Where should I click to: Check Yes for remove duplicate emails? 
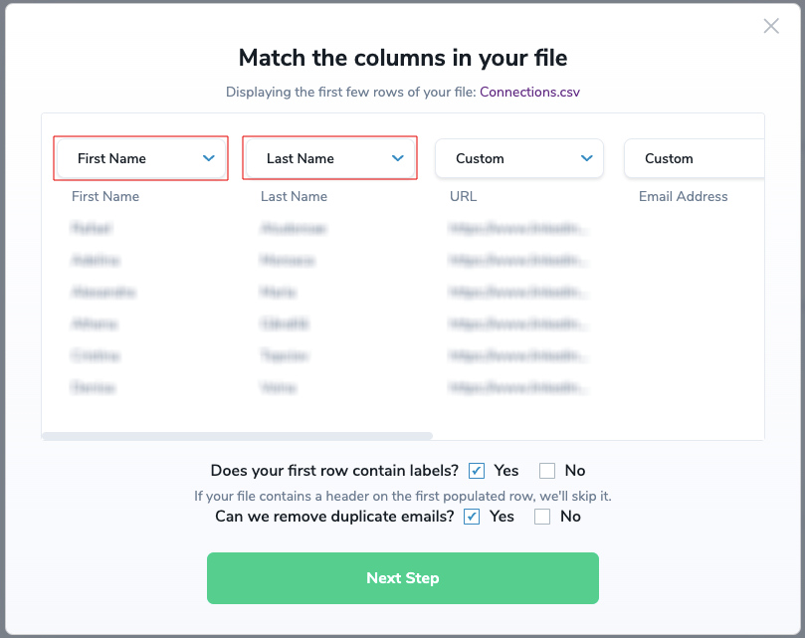click(x=471, y=516)
